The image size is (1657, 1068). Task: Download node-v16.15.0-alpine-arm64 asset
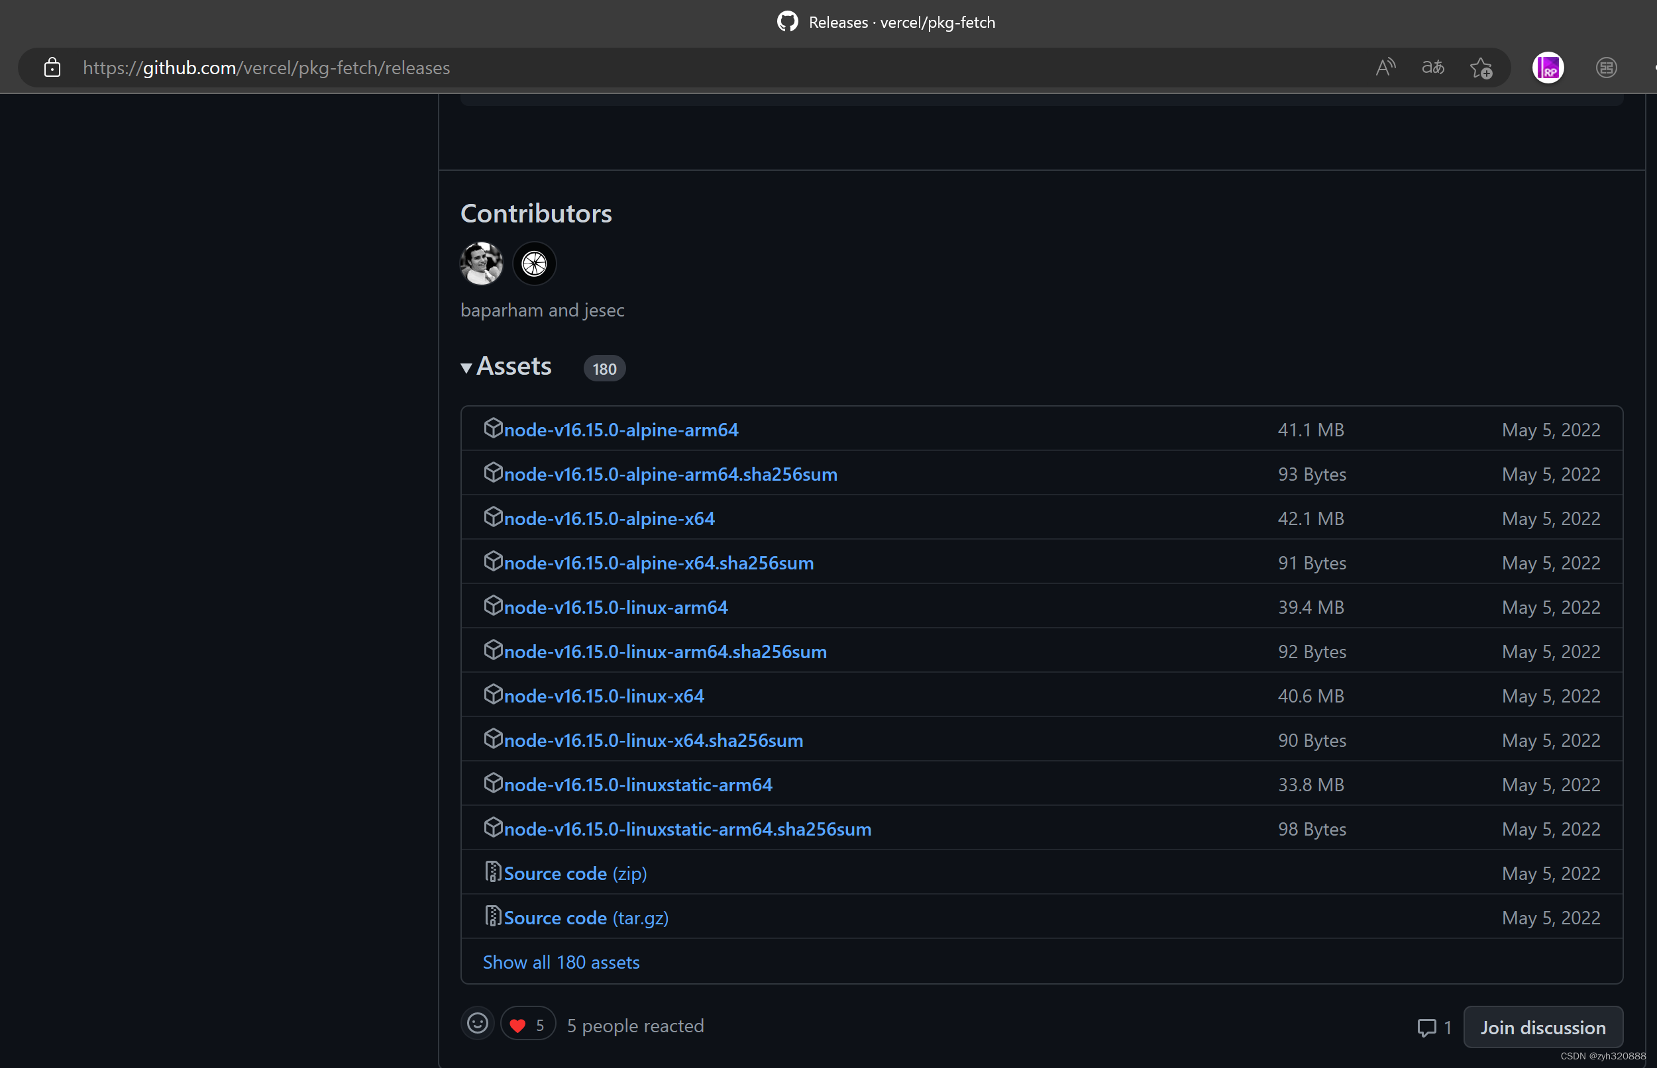620,430
